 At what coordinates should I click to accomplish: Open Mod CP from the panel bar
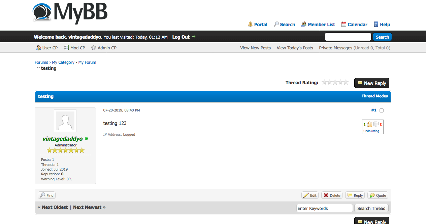pyautogui.click(x=75, y=48)
